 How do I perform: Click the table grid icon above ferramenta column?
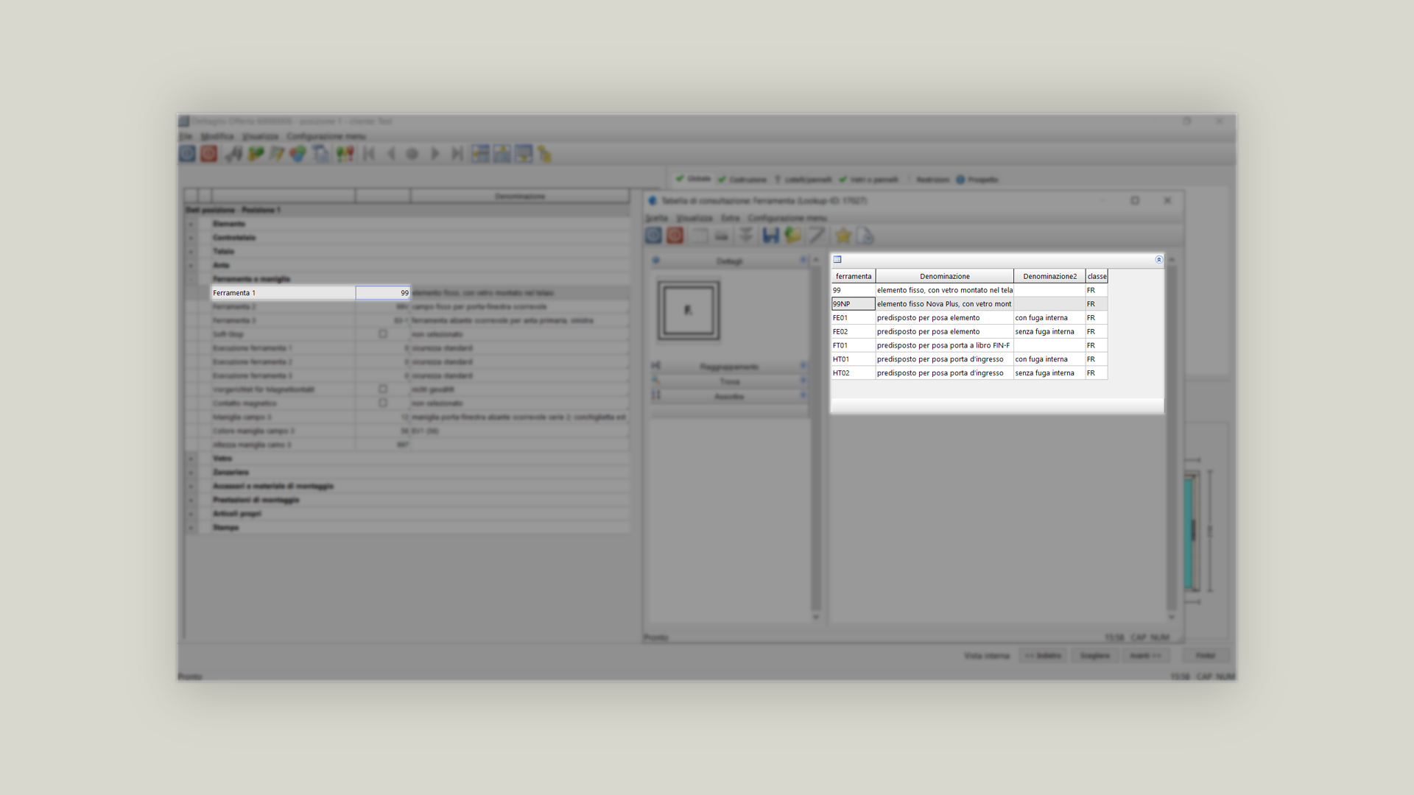tap(837, 260)
